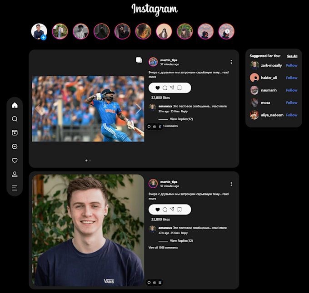Reply to amanxux comment on the cricket post
The width and height of the screenshot is (309, 293).
point(184,111)
